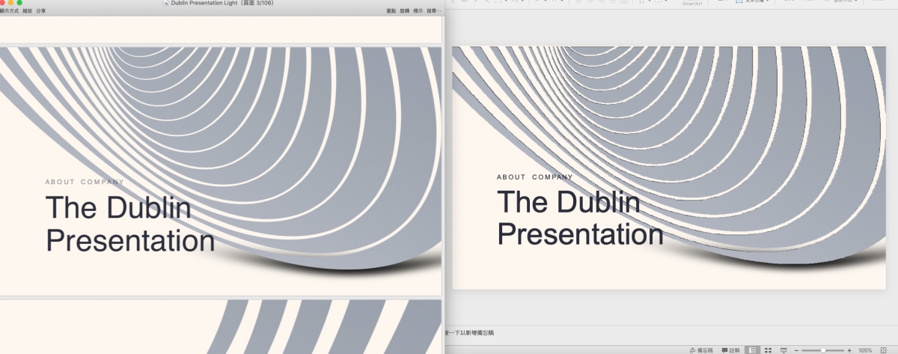The width and height of the screenshot is (898, 354).
Task: Switch to Normal view icon in status bar
Action: 752,350
